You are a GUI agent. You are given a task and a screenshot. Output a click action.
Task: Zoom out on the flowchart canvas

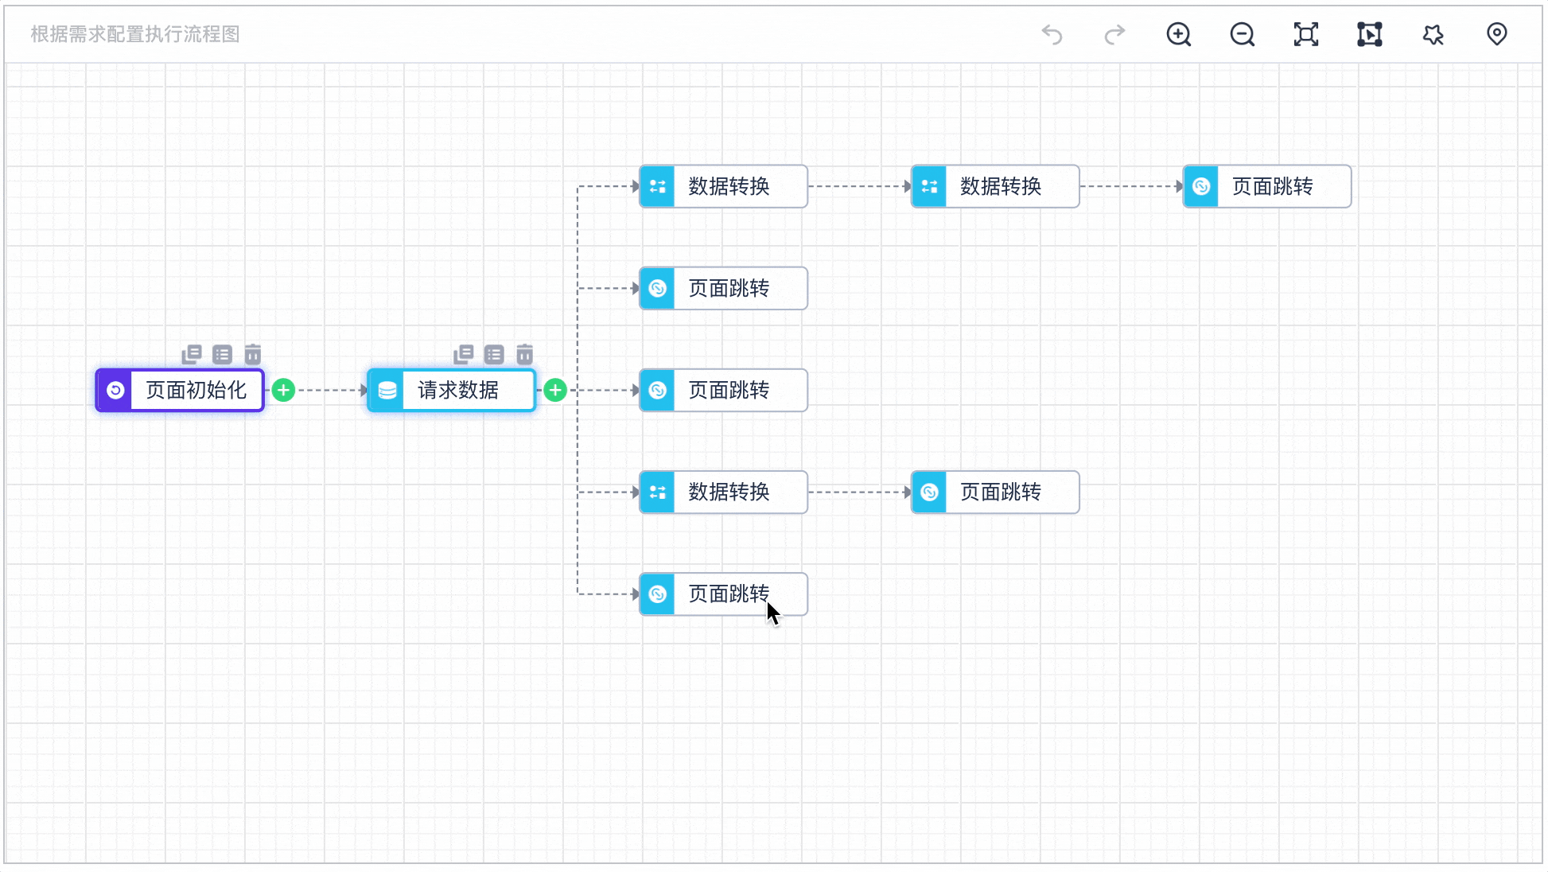[1242, 34]
